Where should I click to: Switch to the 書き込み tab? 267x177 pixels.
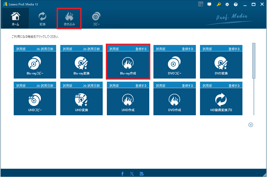[x=69, y=19]
